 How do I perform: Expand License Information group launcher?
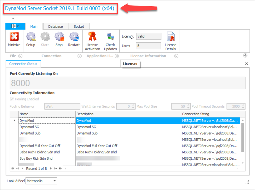tap(176, 56)
